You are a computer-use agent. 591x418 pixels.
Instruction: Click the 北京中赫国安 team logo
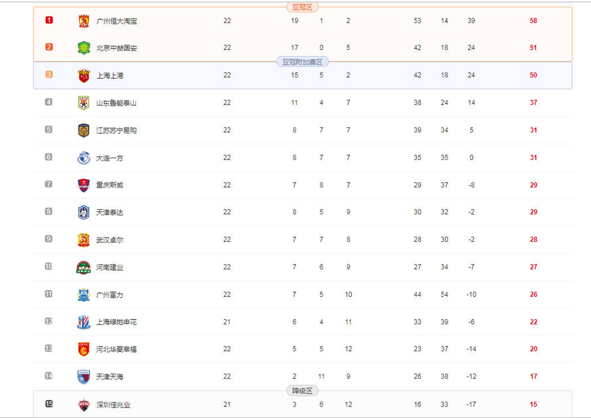(84, 48)
